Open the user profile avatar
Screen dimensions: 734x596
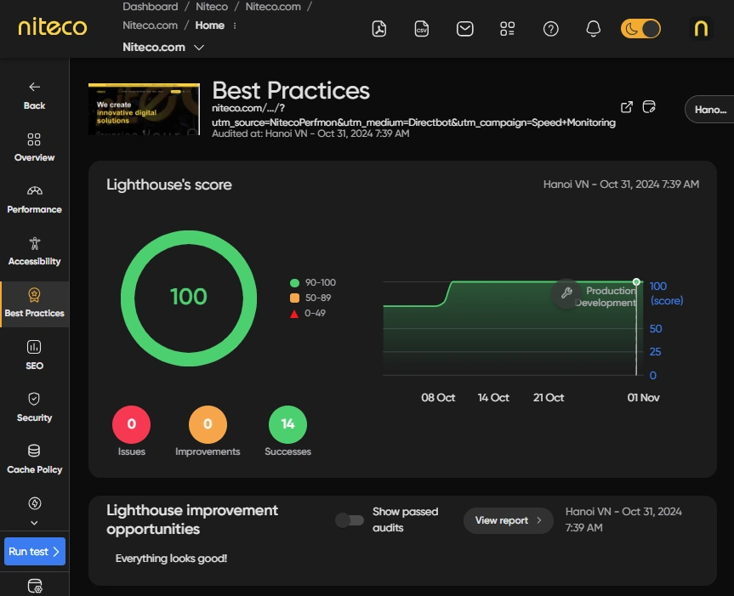701,29
